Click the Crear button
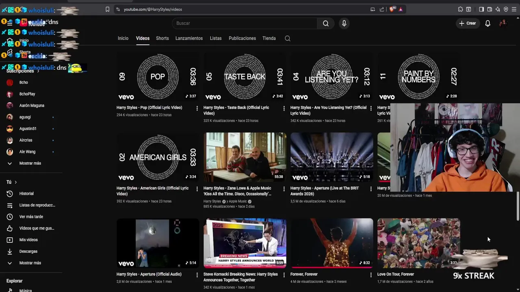The image size is (520, 292). (x=467, y=24)
